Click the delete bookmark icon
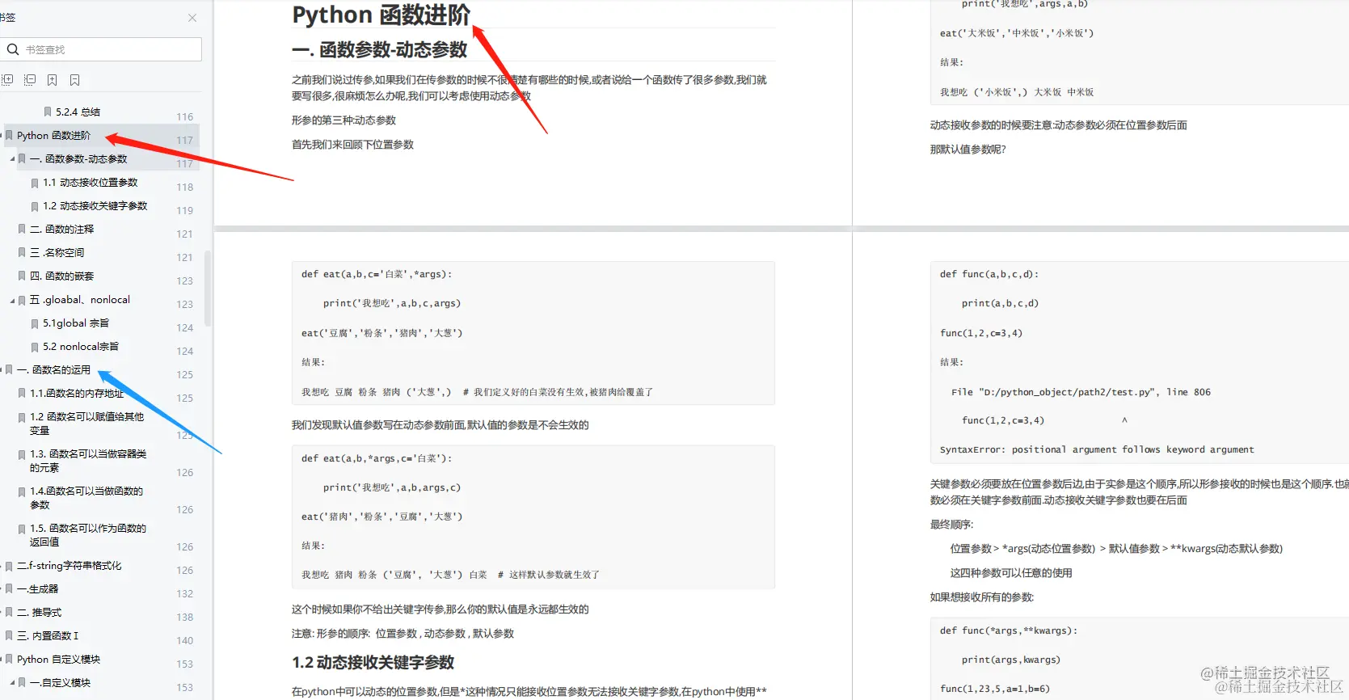 click(74, 80)
